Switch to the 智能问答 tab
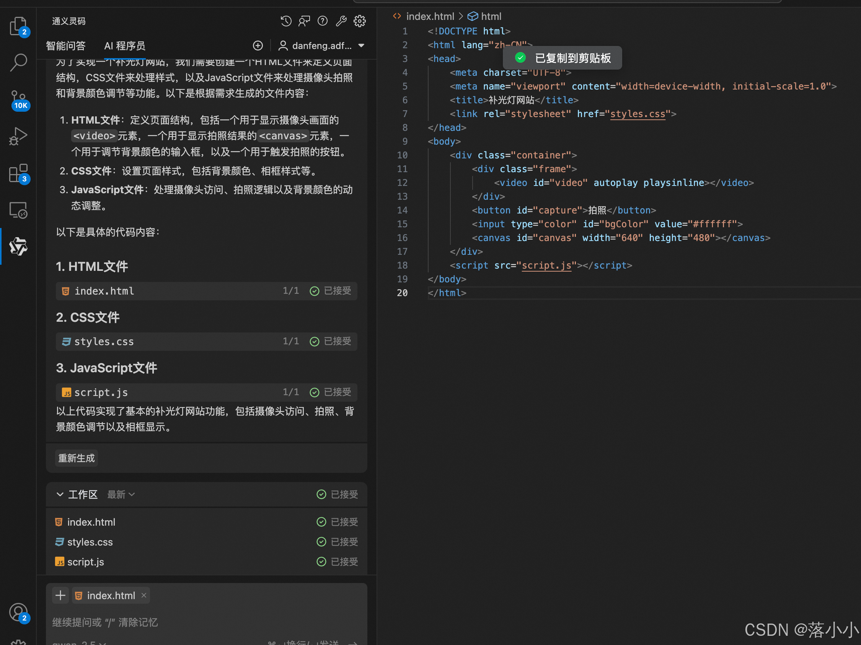 click(65, 46)
